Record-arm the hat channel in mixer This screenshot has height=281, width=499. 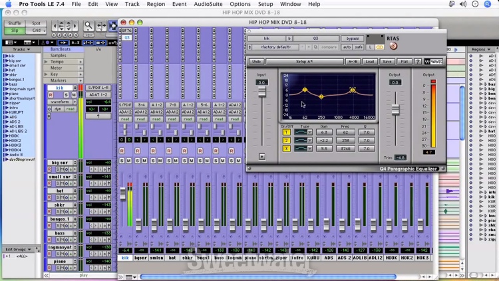point(169,151)
